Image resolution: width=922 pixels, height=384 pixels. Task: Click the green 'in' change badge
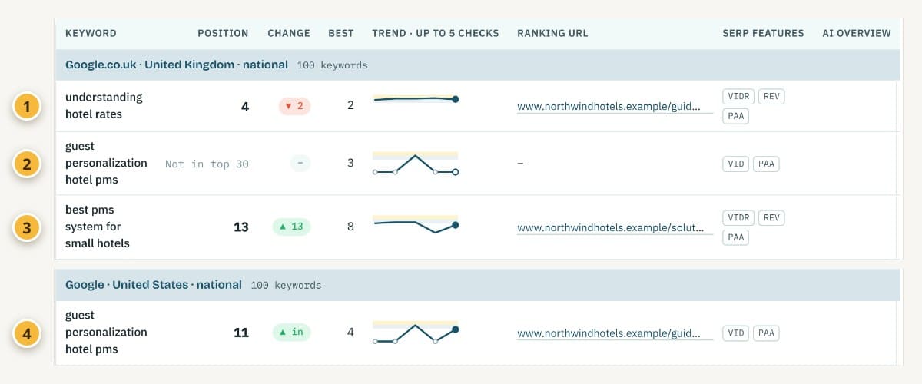pos(292,333)
